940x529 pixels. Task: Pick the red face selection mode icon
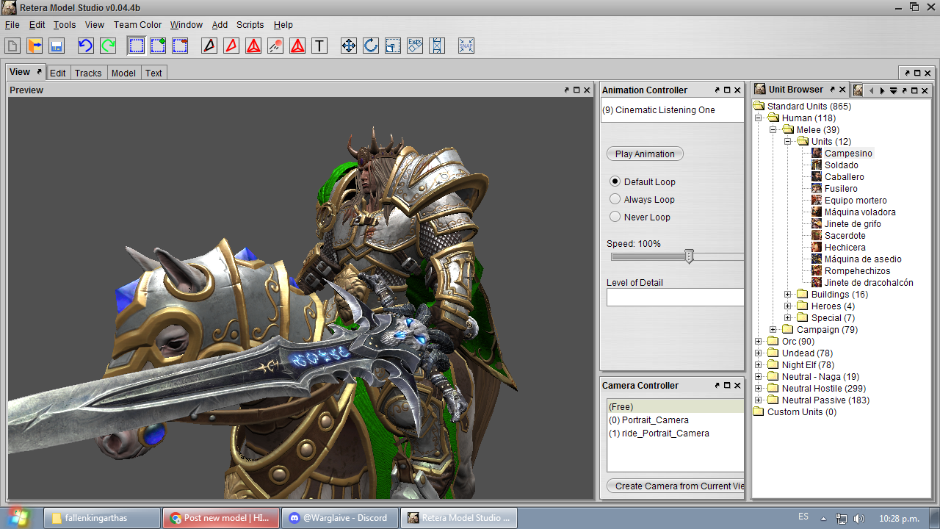point(231,46)
